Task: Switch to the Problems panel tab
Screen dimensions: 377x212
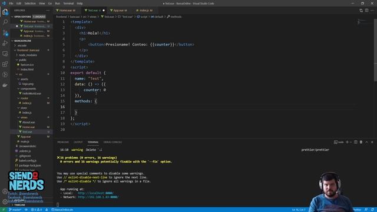Action: tap(63, 142)
